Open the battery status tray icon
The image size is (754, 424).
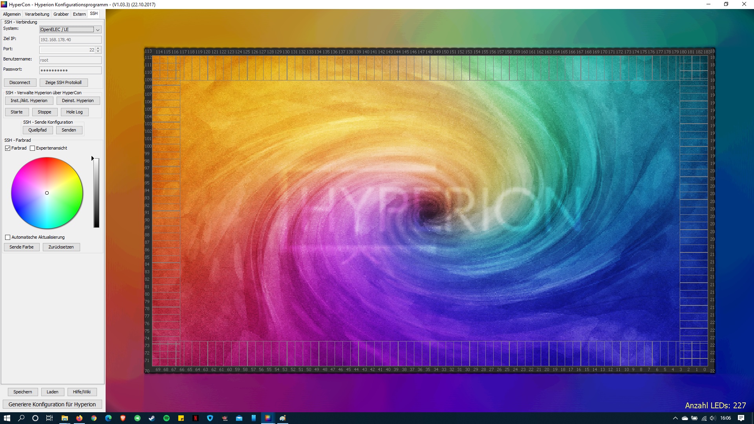tap(694, 418)
